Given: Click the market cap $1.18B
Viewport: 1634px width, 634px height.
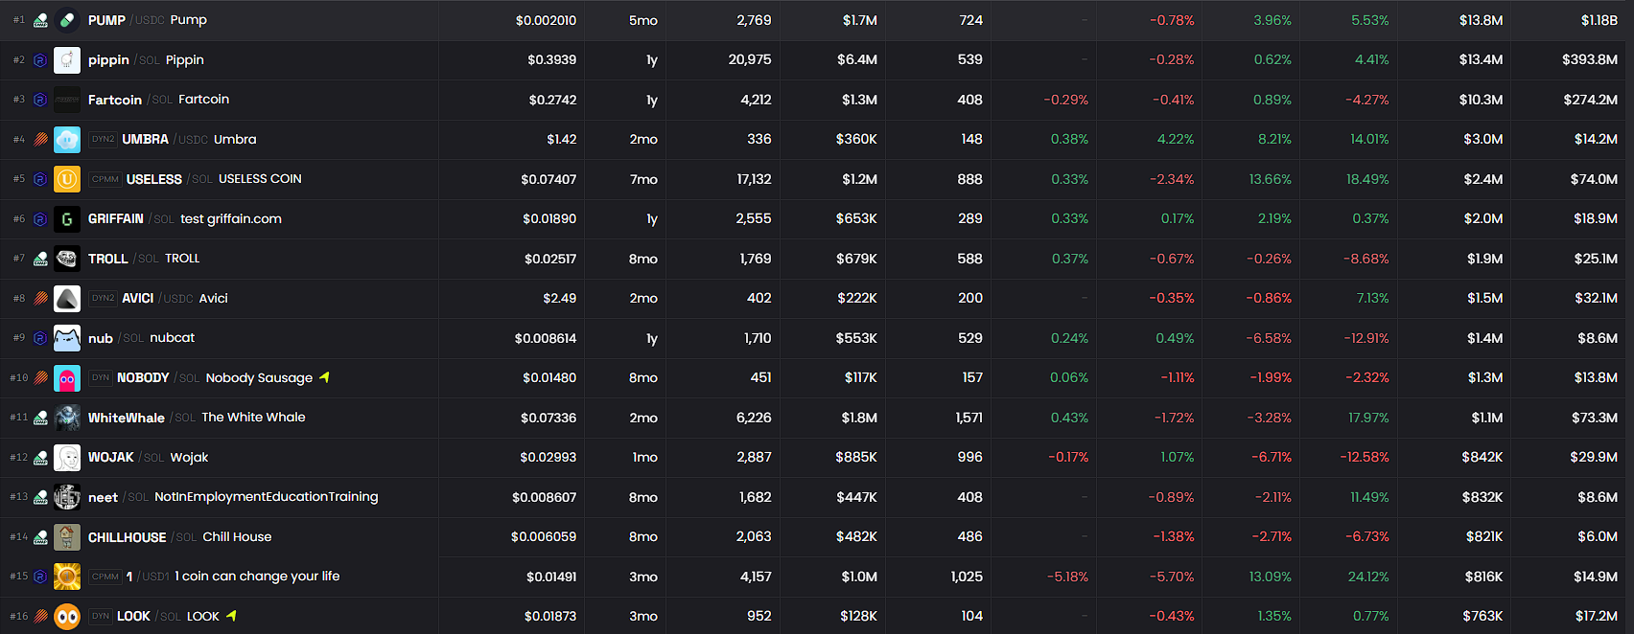Looking at the screenshot, I should pos(1599,20).
